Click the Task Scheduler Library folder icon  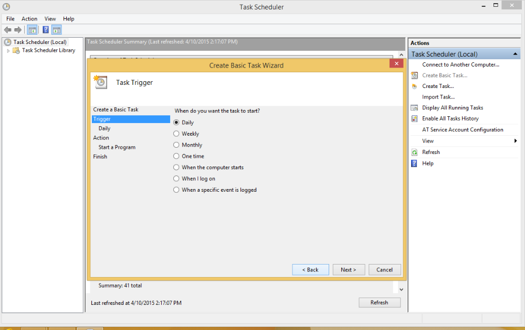(x=16, y=50)
